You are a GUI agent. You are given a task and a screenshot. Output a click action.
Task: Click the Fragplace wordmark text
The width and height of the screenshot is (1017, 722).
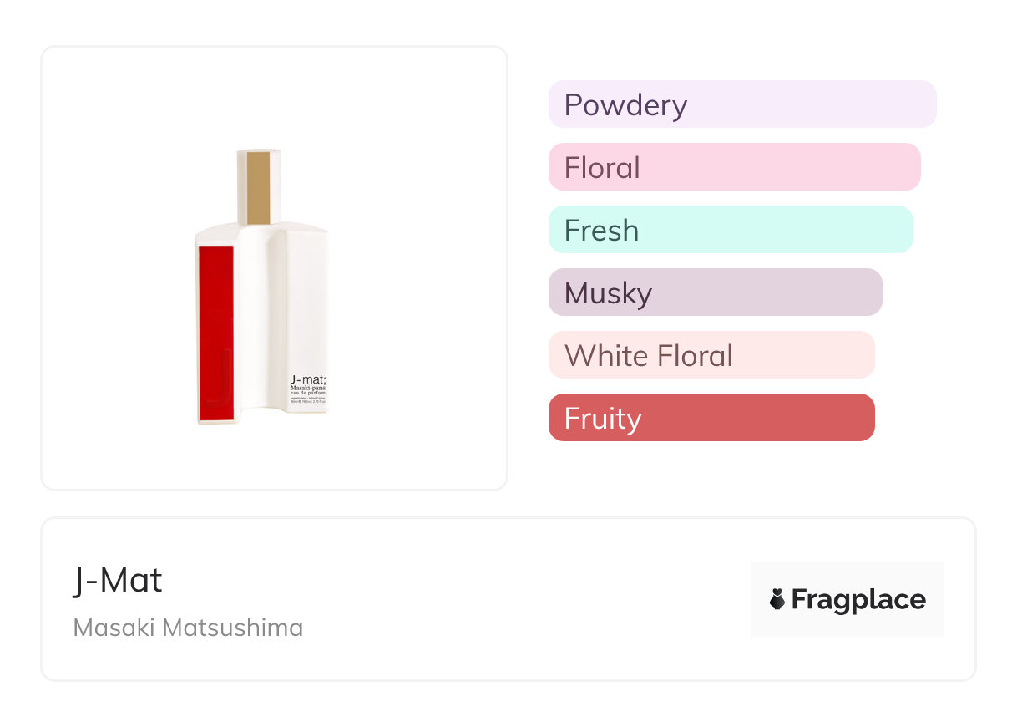click(858, 599)
